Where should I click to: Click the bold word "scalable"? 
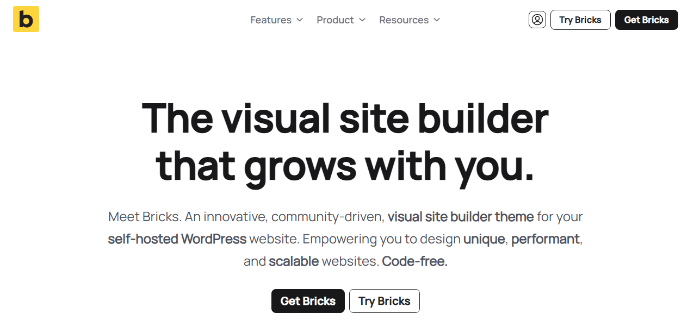294,261
